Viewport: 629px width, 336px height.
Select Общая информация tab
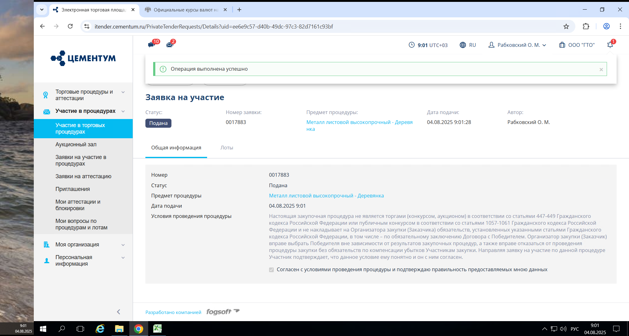click(x=176, y=148)
